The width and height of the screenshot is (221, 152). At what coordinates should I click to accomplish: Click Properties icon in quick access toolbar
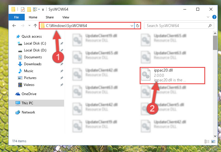pyautogui.click(x=22, y=9)
